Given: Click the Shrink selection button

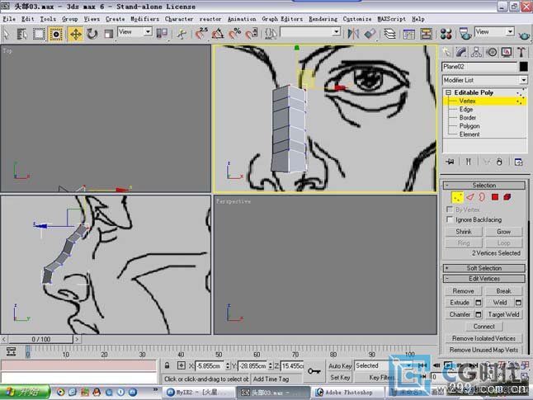Looking at the screenshot, I should [x=464, y=232].
